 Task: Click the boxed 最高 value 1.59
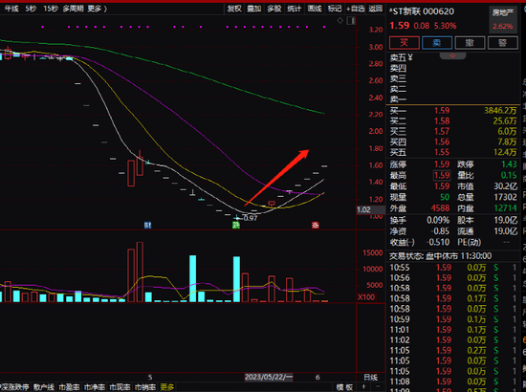(x=442, y=175)
